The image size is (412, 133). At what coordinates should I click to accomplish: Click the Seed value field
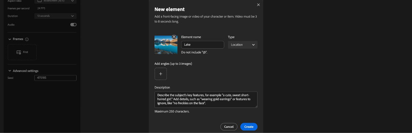click(x=55, y=78)
